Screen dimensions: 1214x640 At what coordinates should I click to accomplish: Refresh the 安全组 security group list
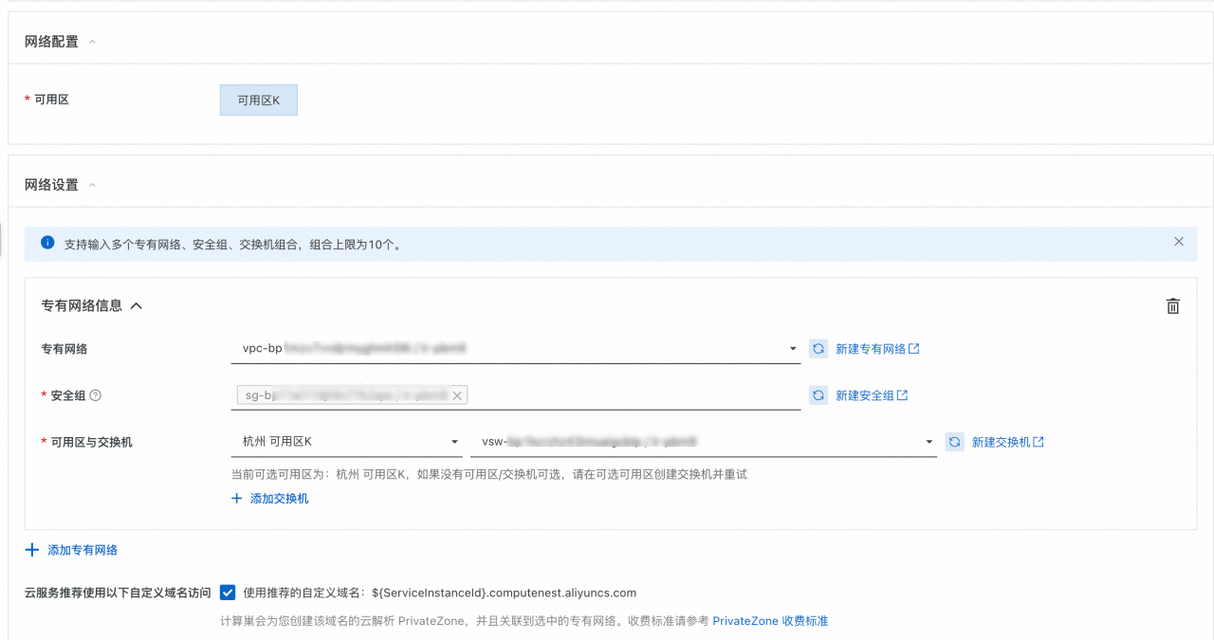[818, 394]
